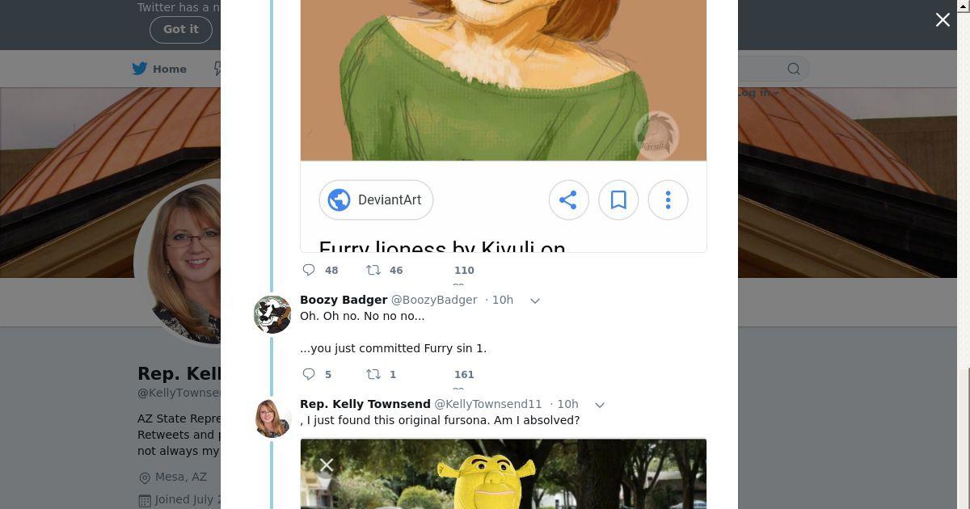Retweet the Boozy Badger tweet
Viewport: 970px width, 509px height.
click(373, 374)
